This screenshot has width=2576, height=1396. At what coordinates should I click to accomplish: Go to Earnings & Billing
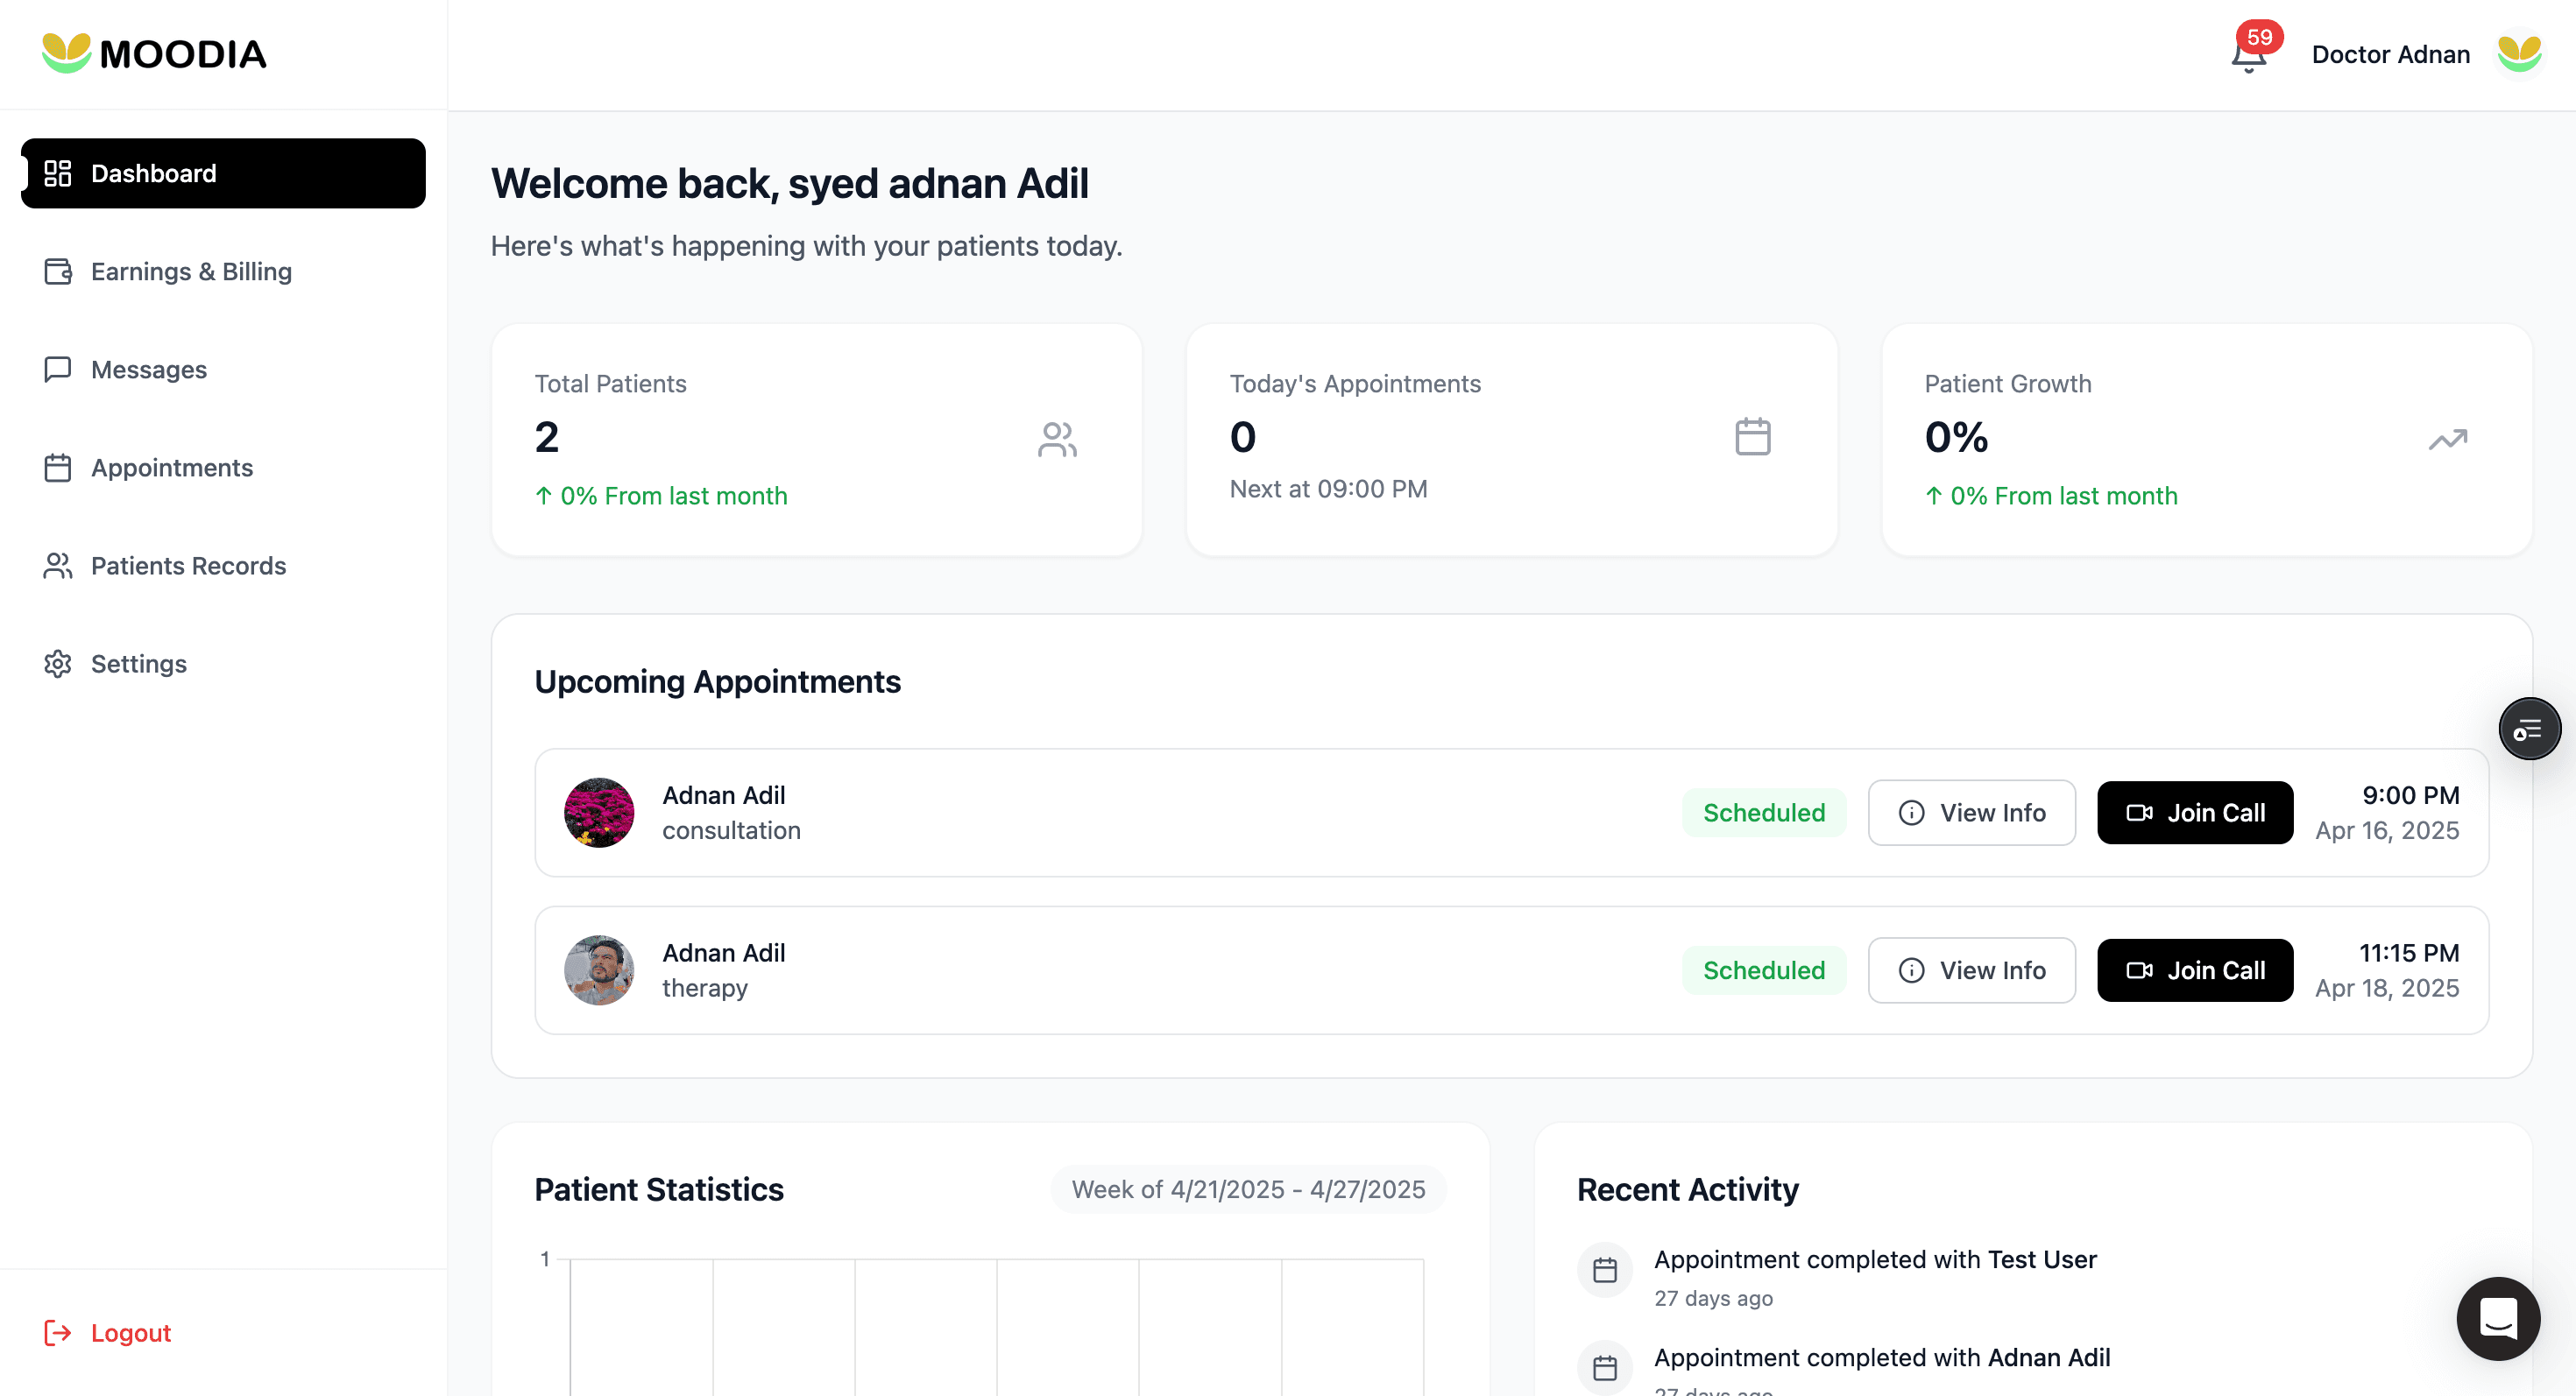coord(190,271)
